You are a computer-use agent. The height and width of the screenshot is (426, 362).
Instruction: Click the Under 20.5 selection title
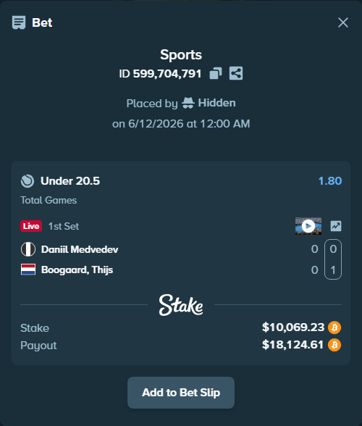(70, 181)
